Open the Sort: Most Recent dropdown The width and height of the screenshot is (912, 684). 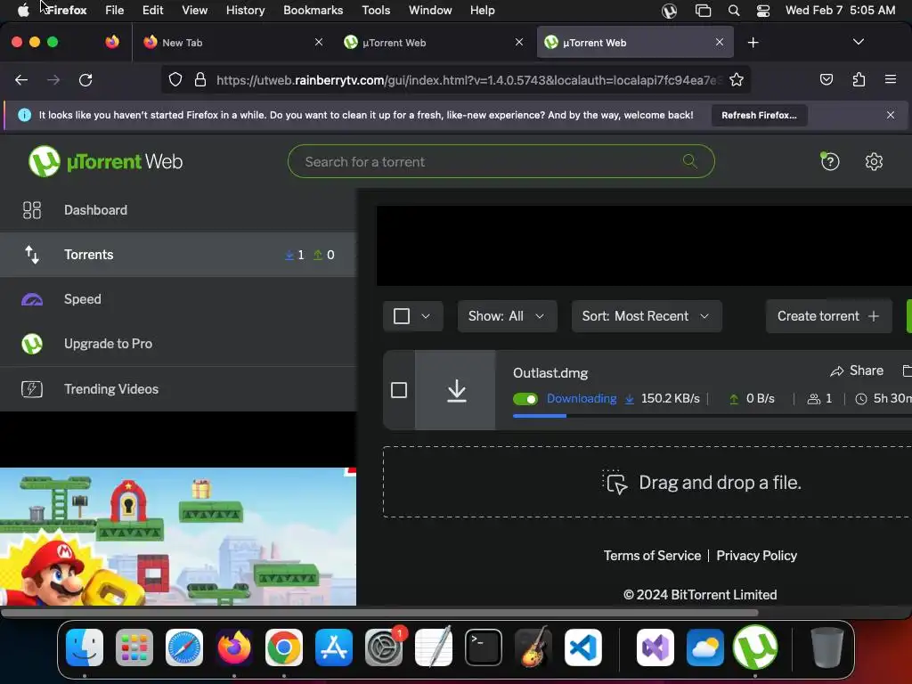pyautogui.click(x=647, y=316)
